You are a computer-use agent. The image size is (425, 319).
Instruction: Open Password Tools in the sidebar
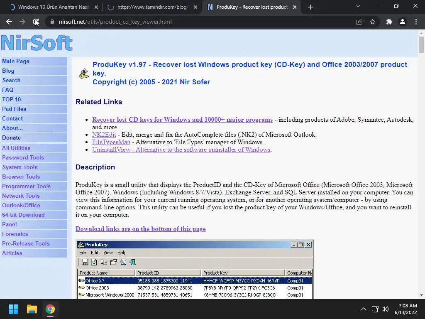point(34,157)
